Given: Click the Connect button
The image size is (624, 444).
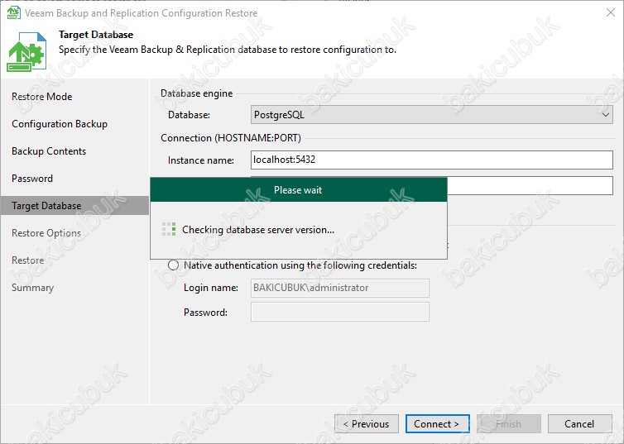Looking at the screenshot, I should pyautogui.click(x=437, y=424).
